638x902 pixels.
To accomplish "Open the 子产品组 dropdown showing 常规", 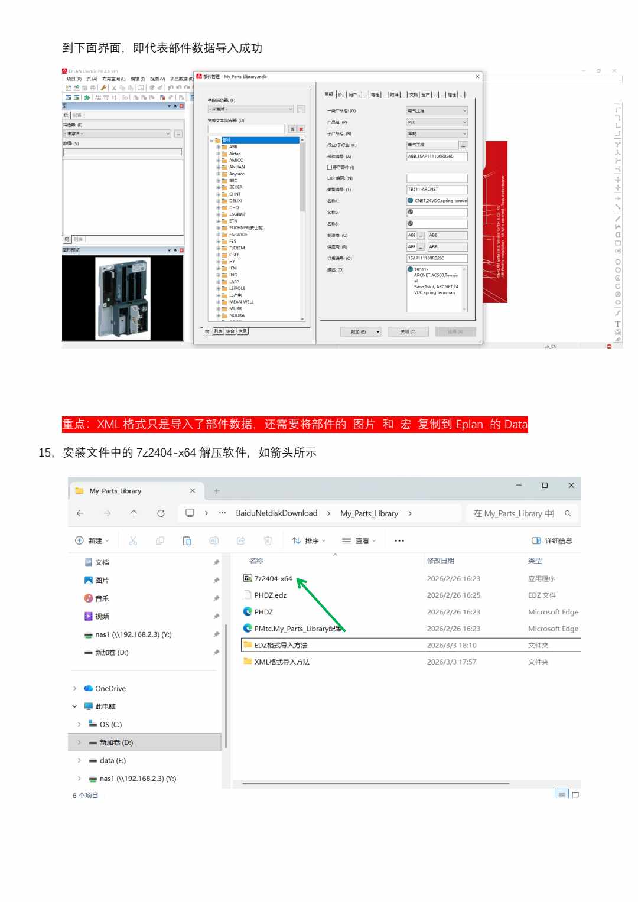I will coord(437,133).
